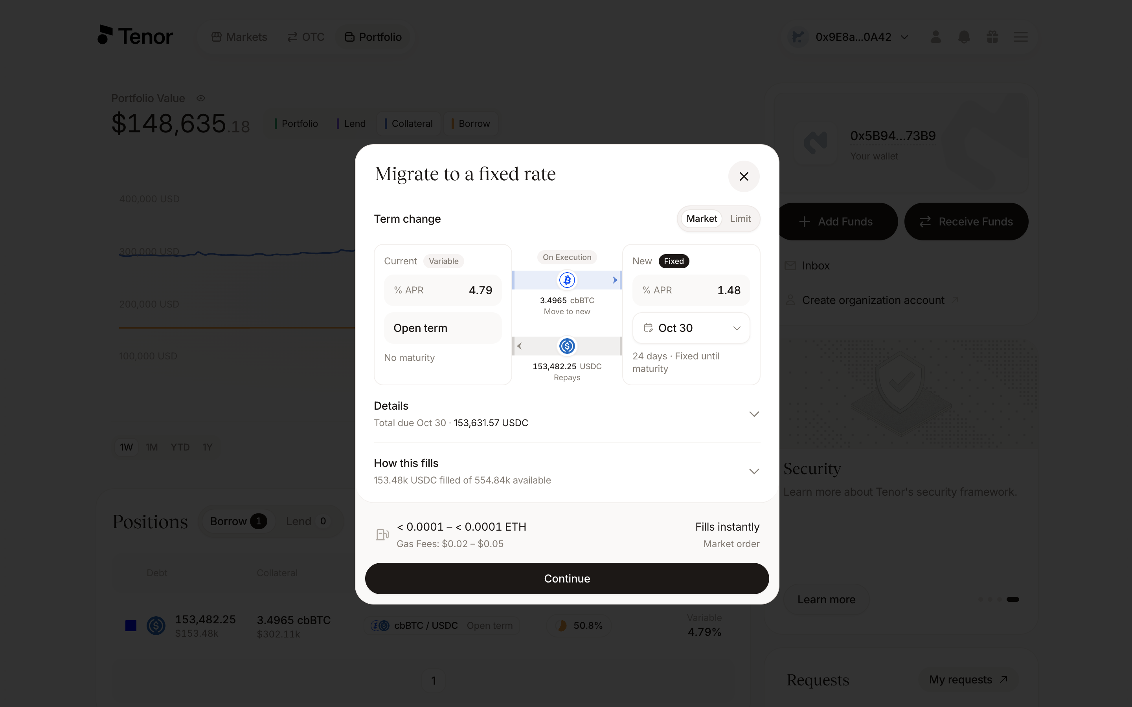Click the cbBTC / USDC market pill

pos(442,626)
